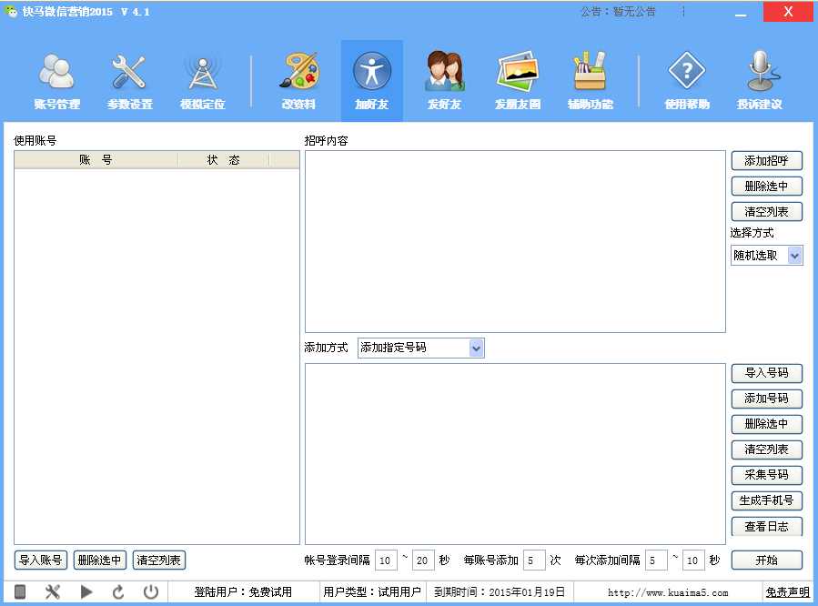This screenshot has width=818, height=606.
Task: Click the stop square icon in status bar
Action: (x=20, y=592)
